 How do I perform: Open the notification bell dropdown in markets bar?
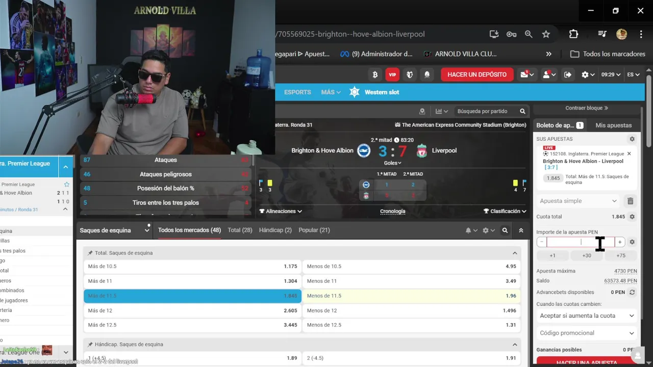(x=471, y=230)
